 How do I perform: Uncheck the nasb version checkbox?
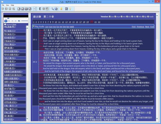click(148, 16)
